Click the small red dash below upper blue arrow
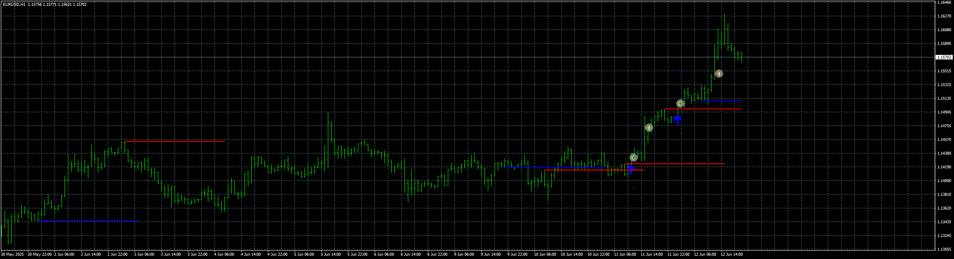This screenshot has height=259, width=954. (681, 133)
